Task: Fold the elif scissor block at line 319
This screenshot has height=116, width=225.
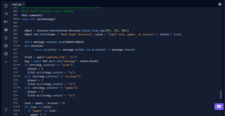Action: pyautogui.click(x=19, y=76)
